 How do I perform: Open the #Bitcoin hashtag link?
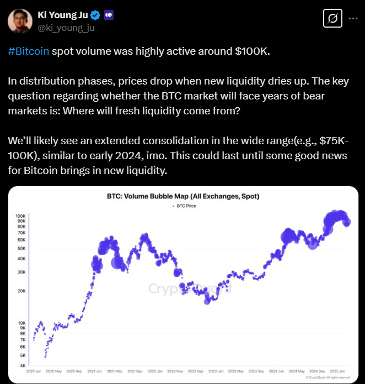pos(29,51)
